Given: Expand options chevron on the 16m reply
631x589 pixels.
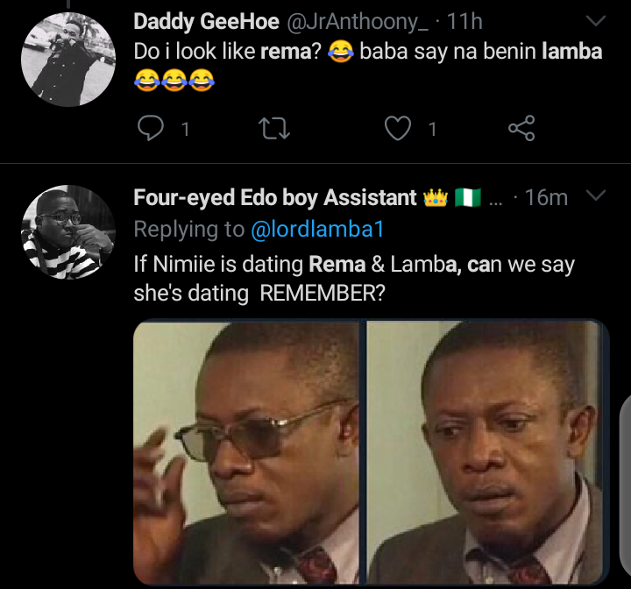Looking at the screenshot, I should tap(596, 196).
